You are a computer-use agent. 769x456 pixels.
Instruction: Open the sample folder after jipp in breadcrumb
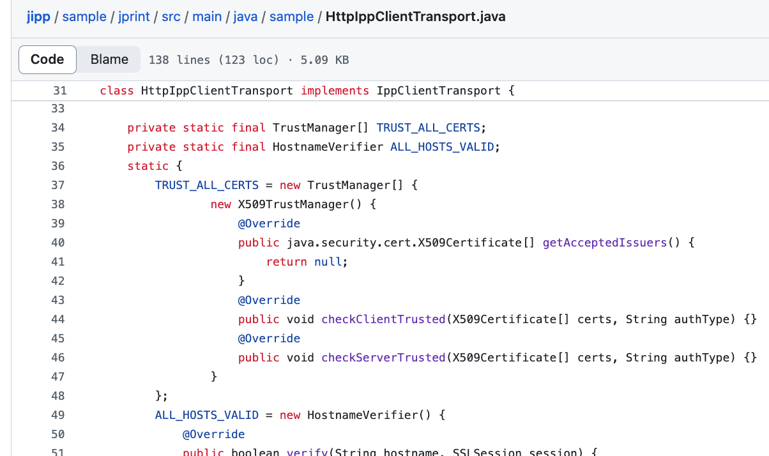click(x=84, y=17)
